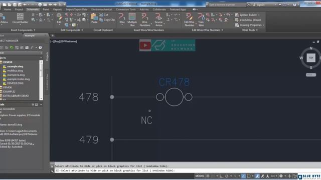Click the Cut circuit button
The height and width of the screenshot is (180, 321).
point(104,14)
